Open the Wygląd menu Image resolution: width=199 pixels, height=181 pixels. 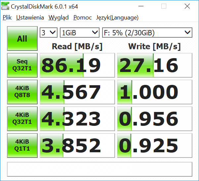point(59,18)
